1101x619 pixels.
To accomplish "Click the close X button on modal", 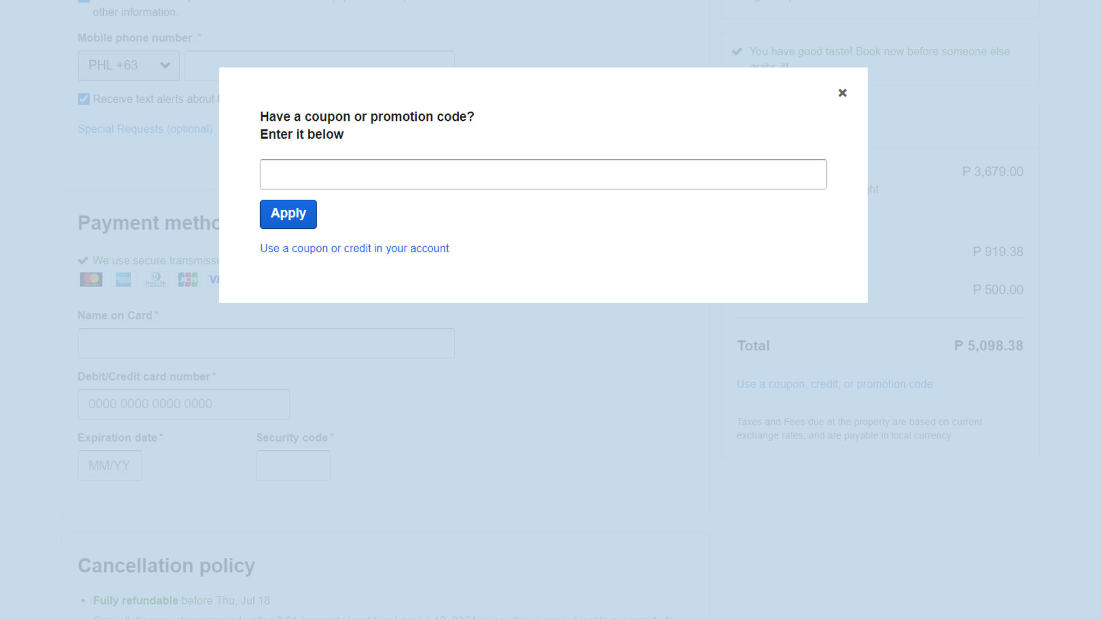I will pos(842,92).
